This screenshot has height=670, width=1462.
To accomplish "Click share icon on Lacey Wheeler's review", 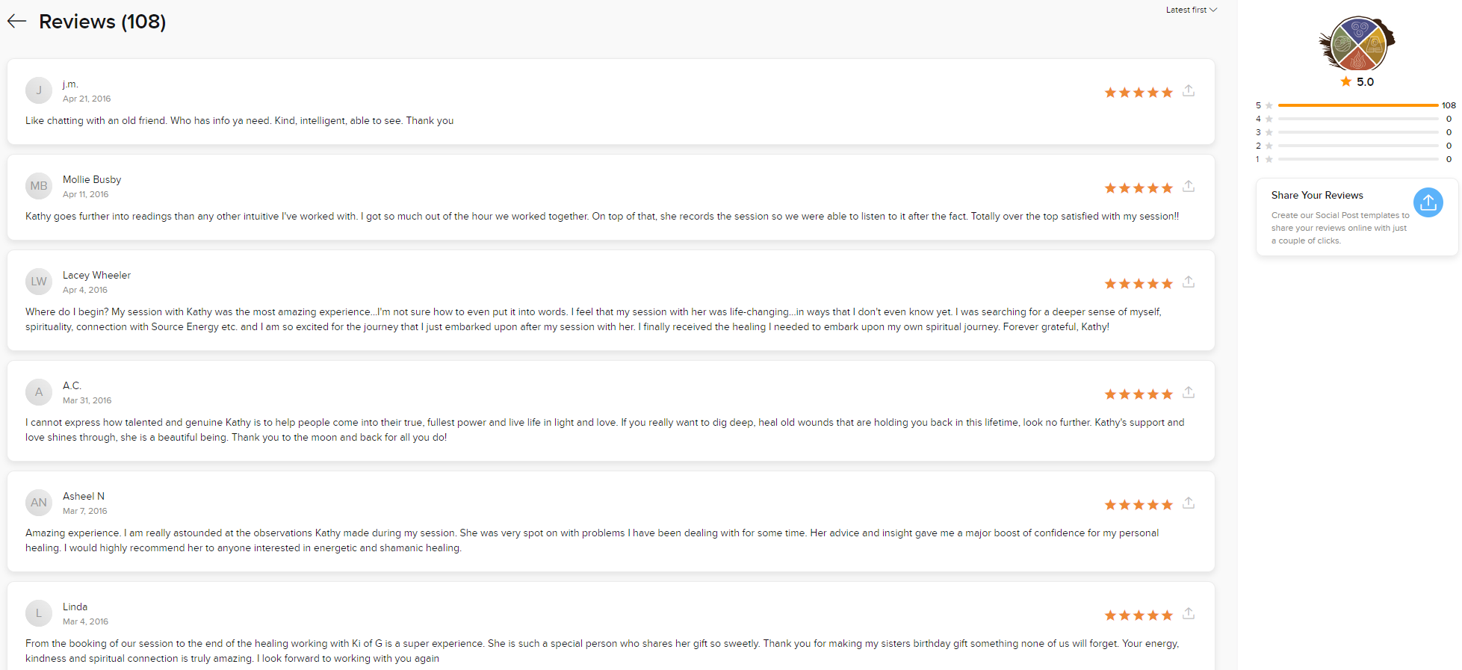I will (x=1189, y=282).
